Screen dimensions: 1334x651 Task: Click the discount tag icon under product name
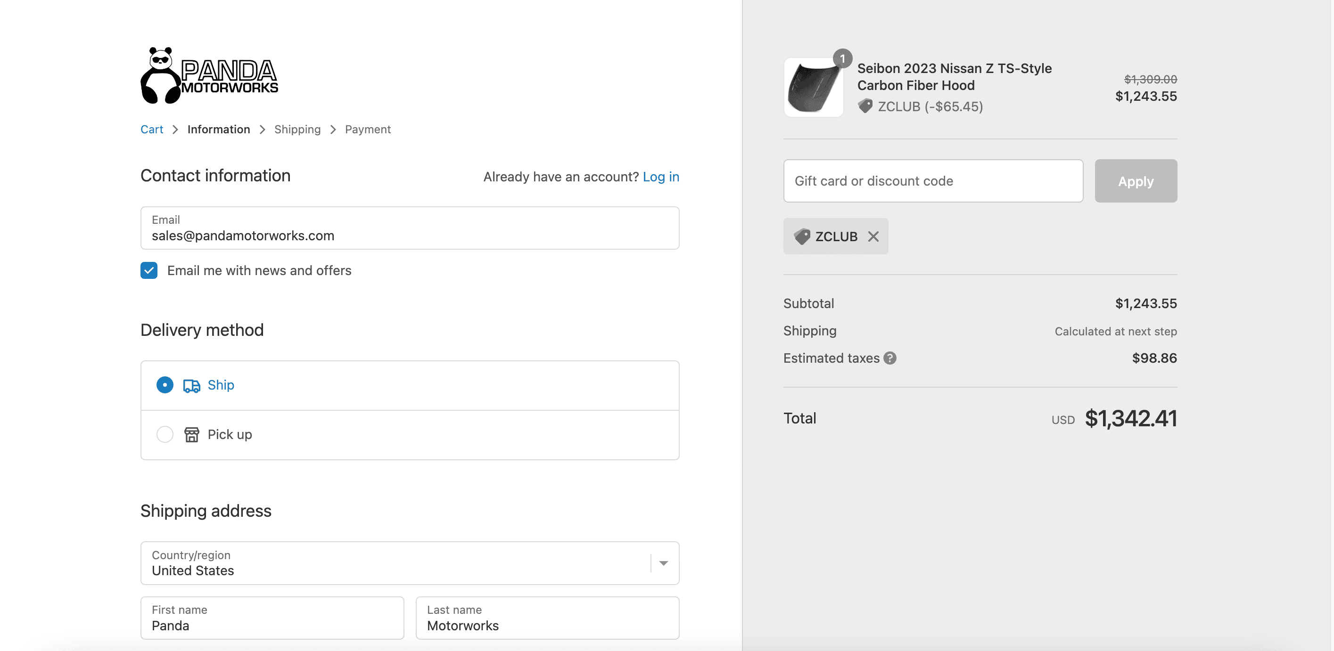point(865,106)
